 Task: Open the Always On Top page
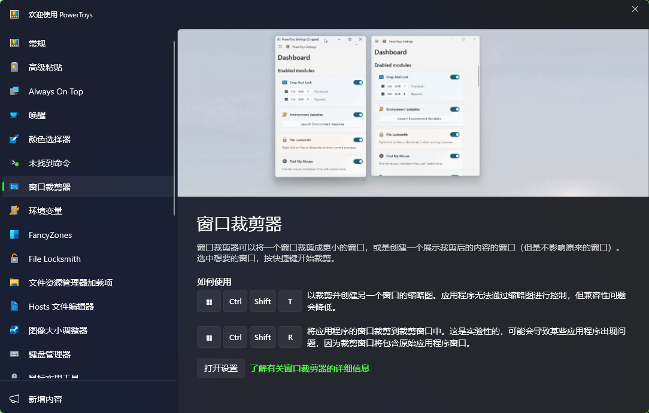(x=88, y=91)
